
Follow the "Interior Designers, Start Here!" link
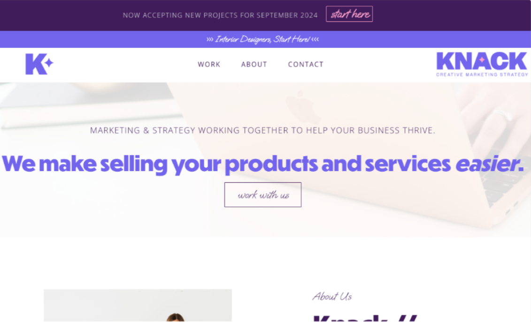point(262,39)
